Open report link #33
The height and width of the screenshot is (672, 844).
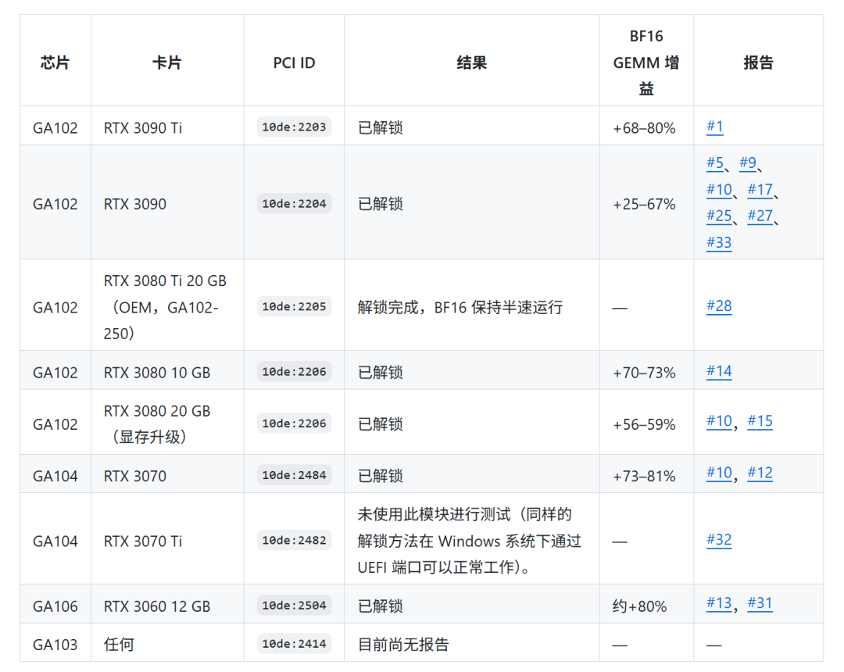pyautogui.click(x=719, y=243)
